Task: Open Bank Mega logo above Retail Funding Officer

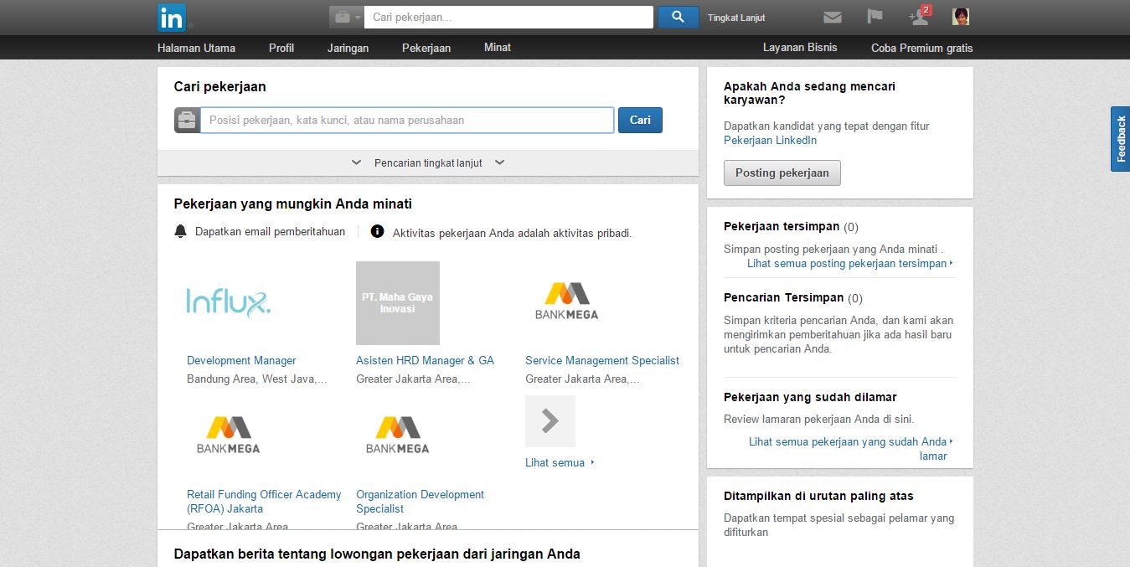Action: pos(229,436)
